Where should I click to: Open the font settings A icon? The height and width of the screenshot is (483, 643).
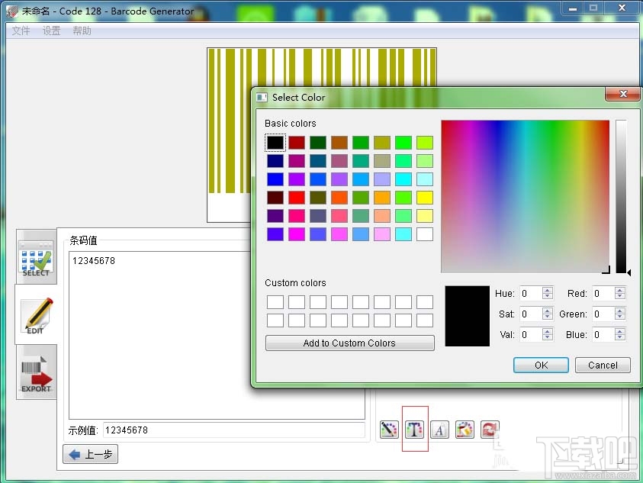point(439,430)
